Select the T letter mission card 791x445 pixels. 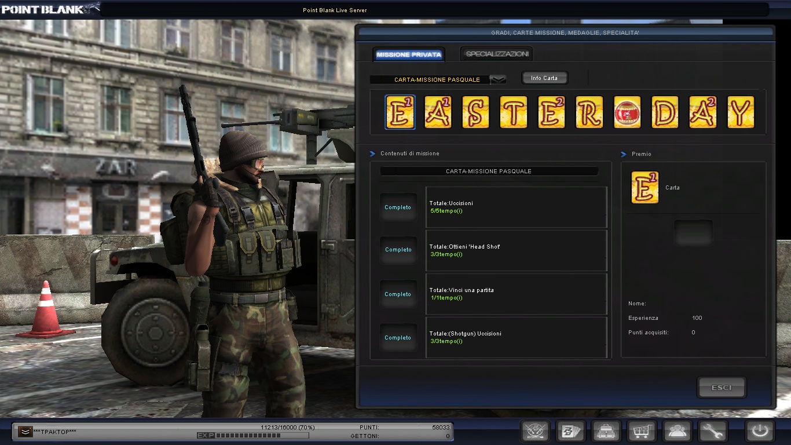coord(514,112)
